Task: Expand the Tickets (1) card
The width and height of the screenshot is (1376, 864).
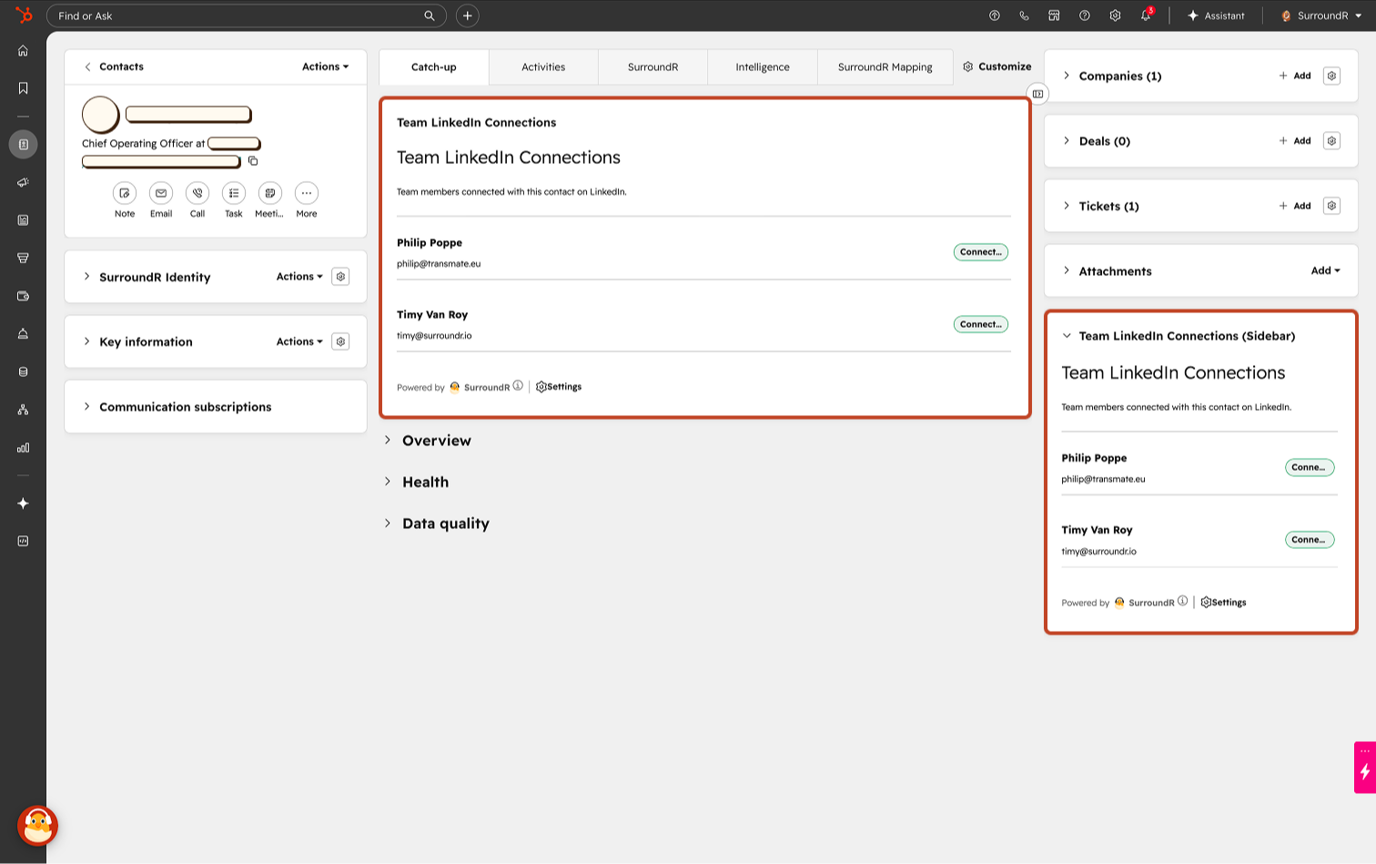Action: [1067, 206]
